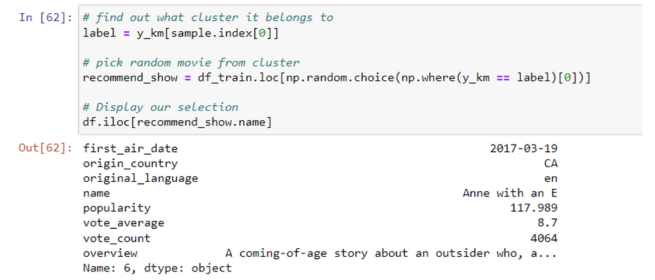Click the original_language output label

tap(140, 178)
